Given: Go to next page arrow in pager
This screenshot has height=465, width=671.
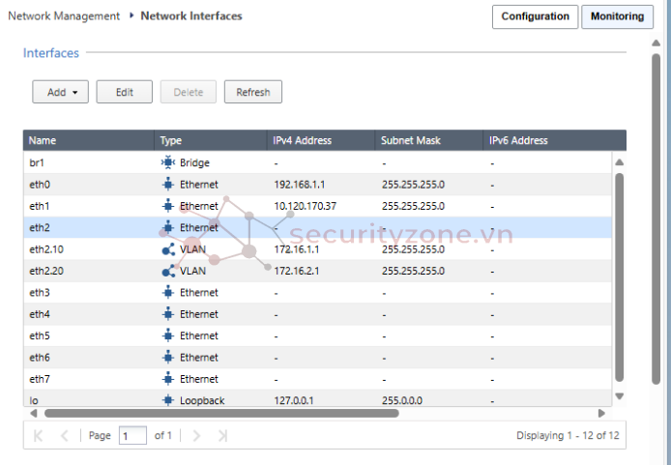Looking at the screenshot, I should click(196, 436).
